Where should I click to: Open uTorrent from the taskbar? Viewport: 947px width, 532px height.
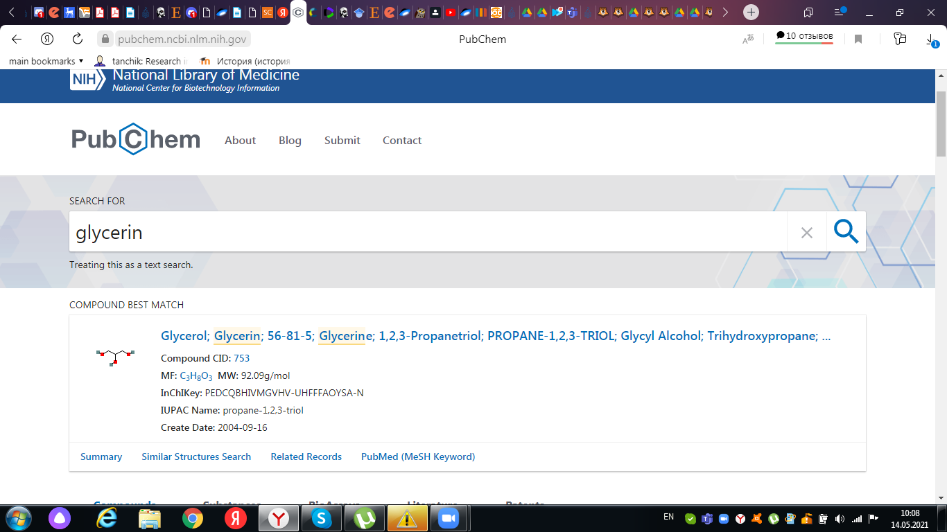[x=365, y=518]
